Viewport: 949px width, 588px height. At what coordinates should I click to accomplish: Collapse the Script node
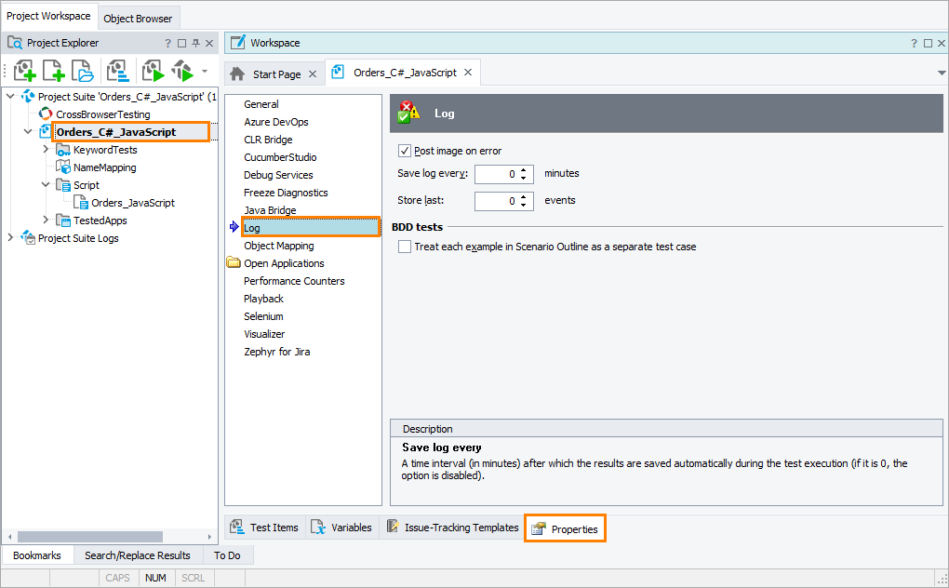pyautogui.click(x=46, y=184)
